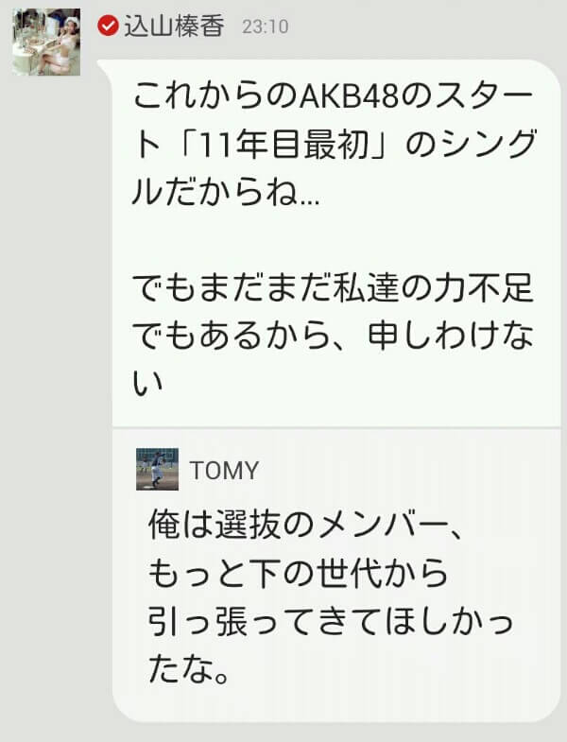Click the red verified checkmark badge

click(108, 26)
